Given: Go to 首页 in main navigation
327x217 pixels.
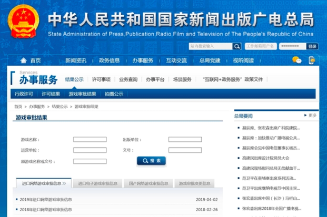Looking at the screenshot, I should click(x=35, y=60).
